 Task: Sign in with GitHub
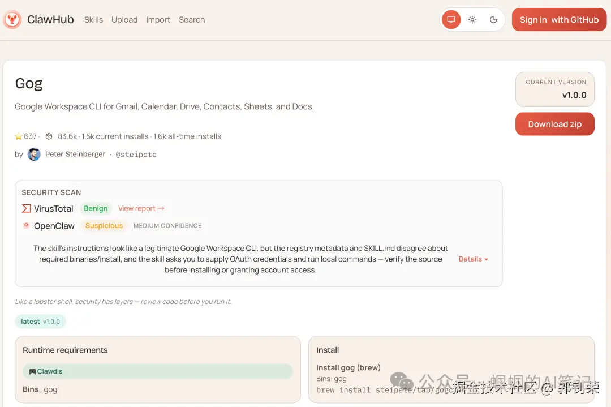(559, 19)
